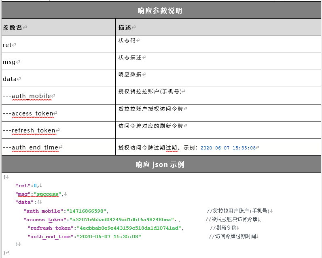Viewport: 322px width, 258px height.
Task: Click the "refresh_token" key in JSON
Action: (x=51, y=228)
